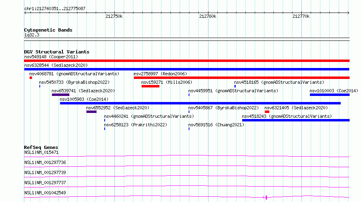
Task: Open the nsv4460241 (gnomADStructuralVariants) label
Action: [149, 116]
